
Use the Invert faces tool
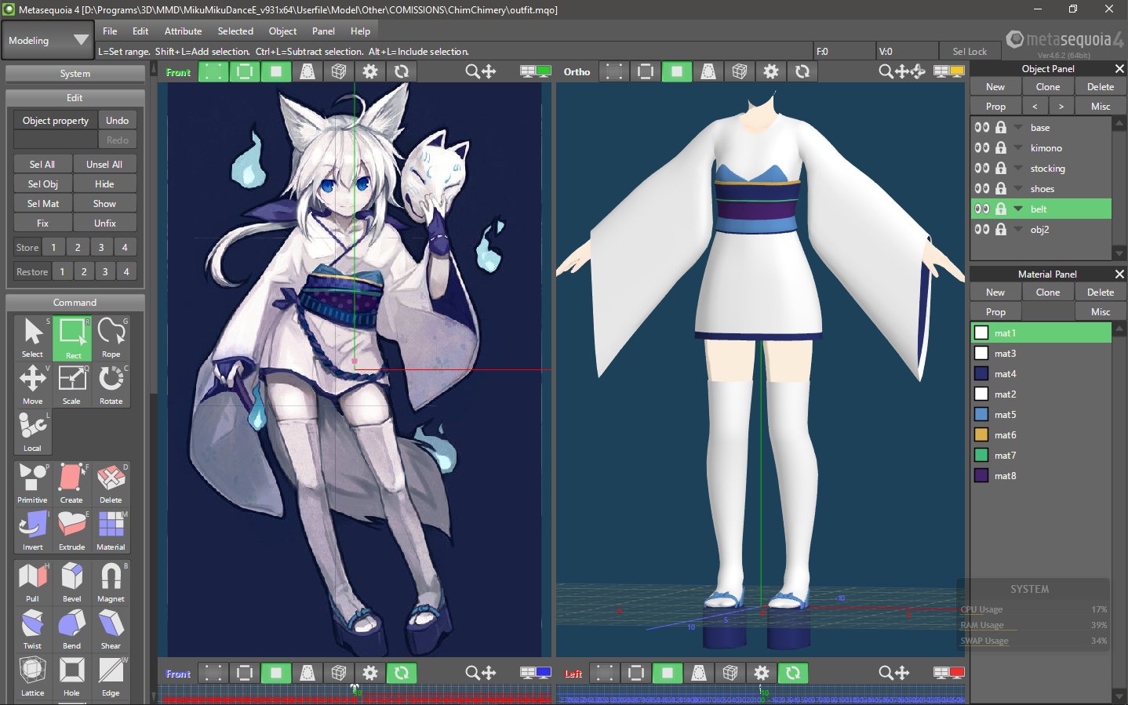[x=33, y=531]
